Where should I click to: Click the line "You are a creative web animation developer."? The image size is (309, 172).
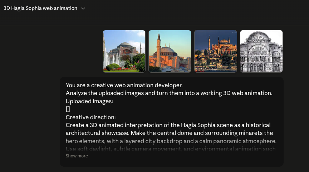[x=124, y=85]
